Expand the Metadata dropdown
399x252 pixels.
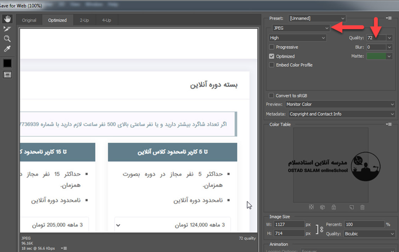pos(341,114)
